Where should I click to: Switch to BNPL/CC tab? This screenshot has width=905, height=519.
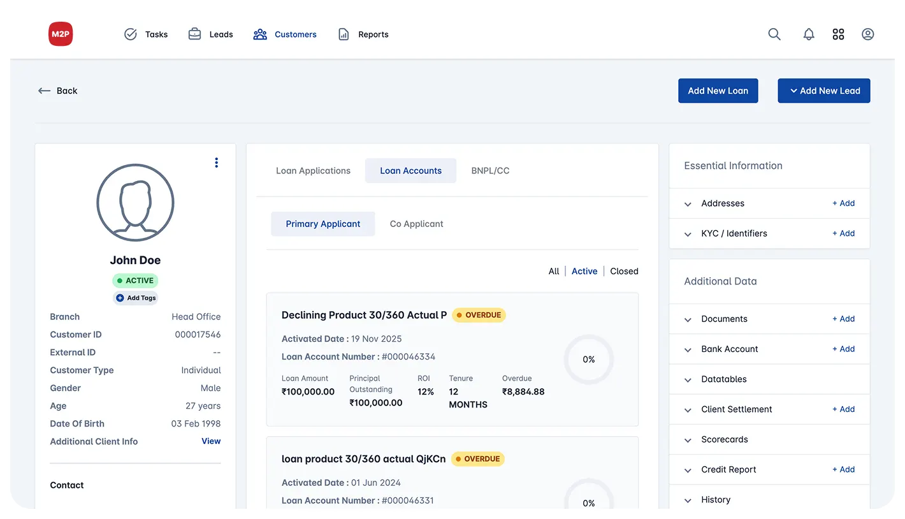click(x=490, y=171)
